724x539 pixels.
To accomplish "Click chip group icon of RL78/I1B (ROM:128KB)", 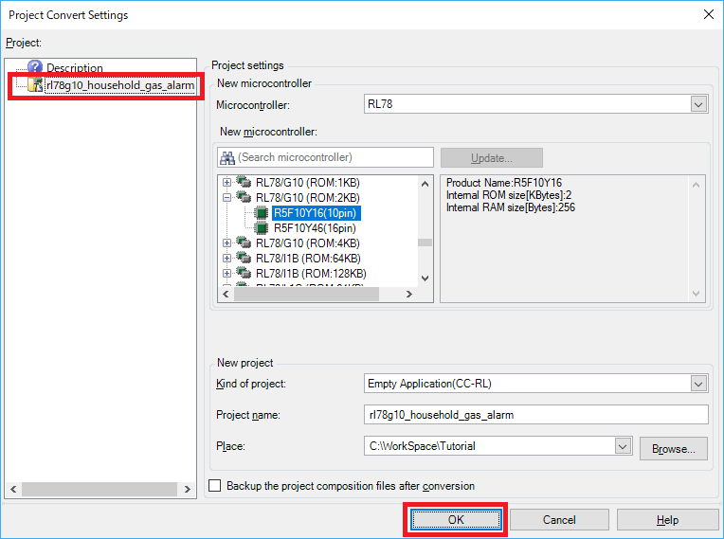I will pyautogui.click(x=244, y=272).
